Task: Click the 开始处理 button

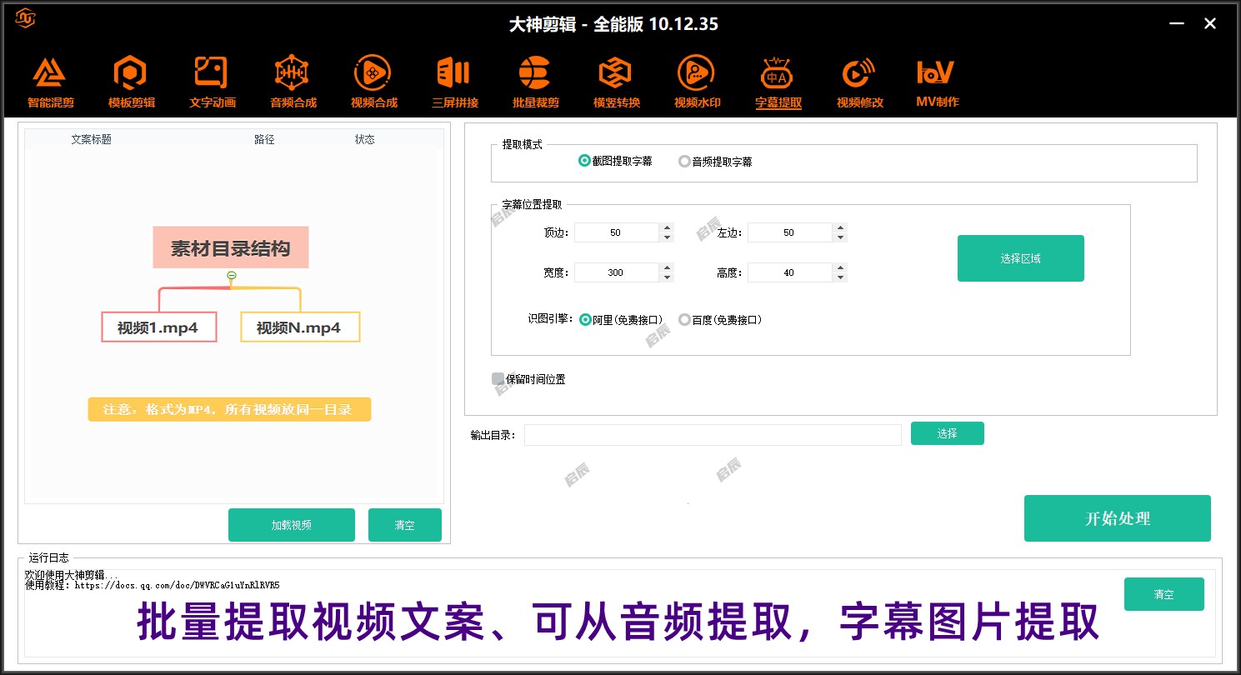Action: (x=1117, y=518)
